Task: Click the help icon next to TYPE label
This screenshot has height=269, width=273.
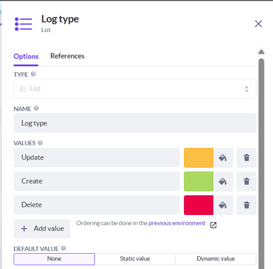Action: pyautogui.click(x=33, y=74)
